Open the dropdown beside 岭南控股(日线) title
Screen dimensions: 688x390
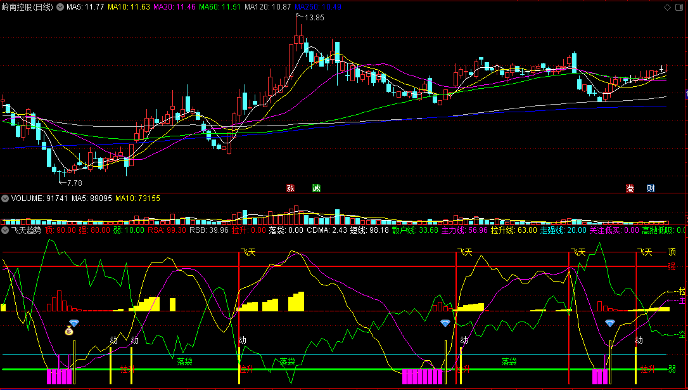pyautogui.click(x=60, y=7)
